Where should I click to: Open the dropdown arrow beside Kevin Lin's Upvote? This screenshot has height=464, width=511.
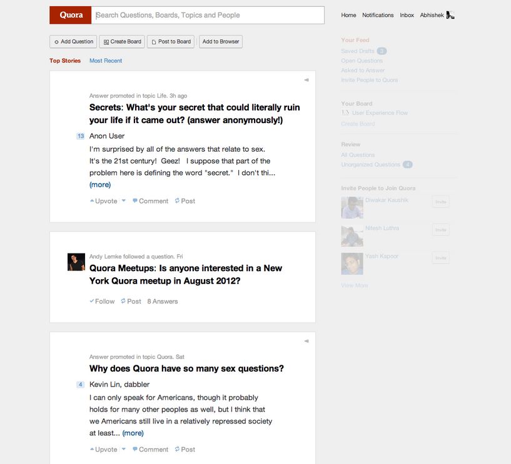pos(123,449)
